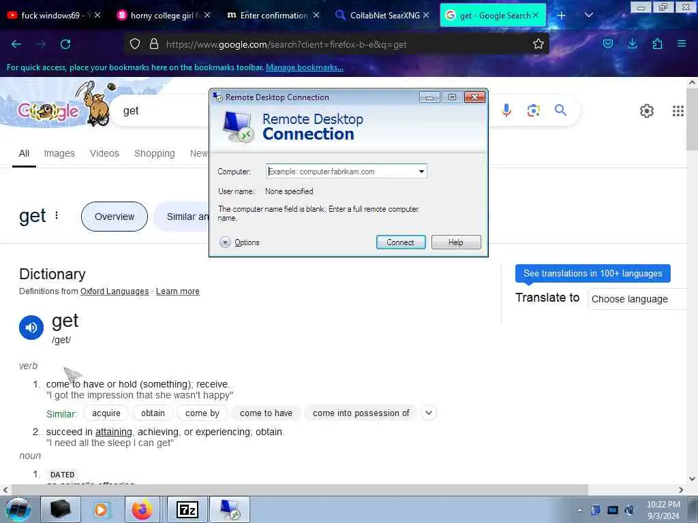Expand the list all tabs chevron
698x523 pixels.
tap(588, 16)
